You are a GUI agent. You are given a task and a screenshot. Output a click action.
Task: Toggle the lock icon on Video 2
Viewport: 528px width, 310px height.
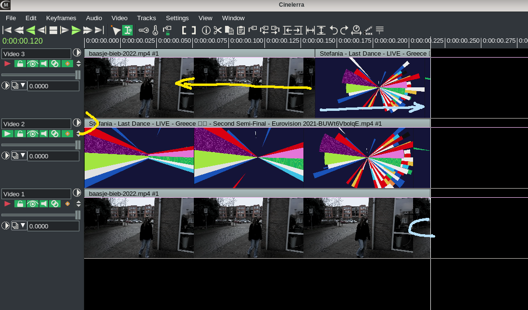coord(20,134)
